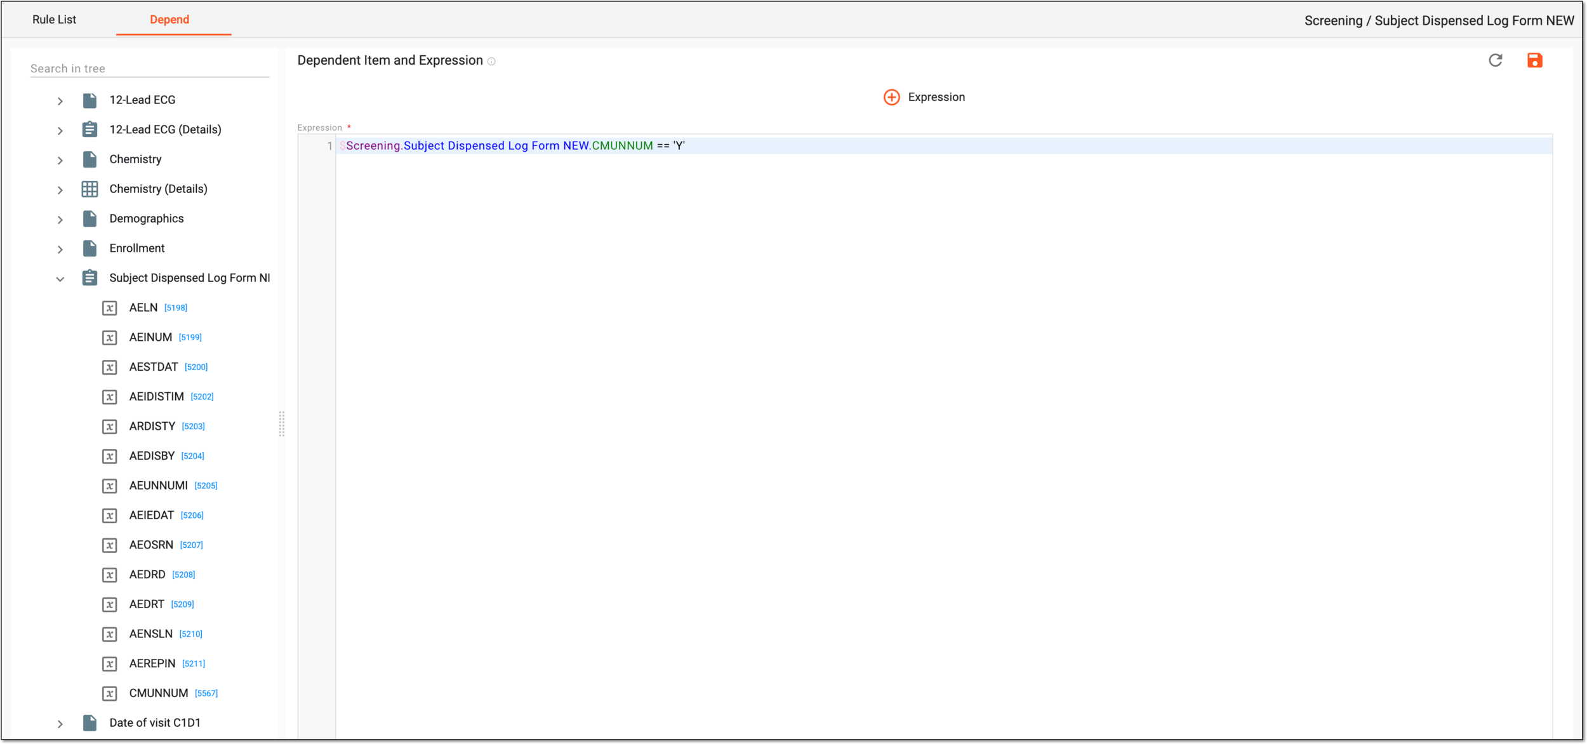The image size is (1587, 744).
Task: Expand the Enrollment tree node
Action: tap(60, 249)
